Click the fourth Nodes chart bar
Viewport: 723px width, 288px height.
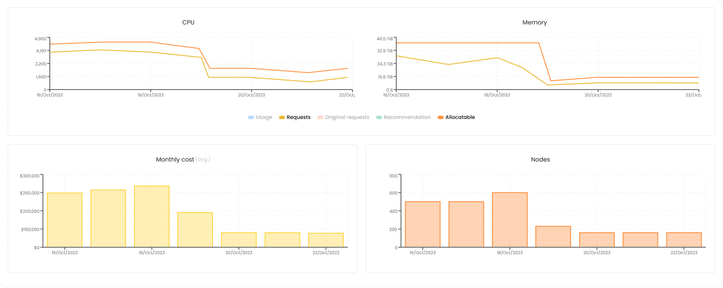(553, 237)
